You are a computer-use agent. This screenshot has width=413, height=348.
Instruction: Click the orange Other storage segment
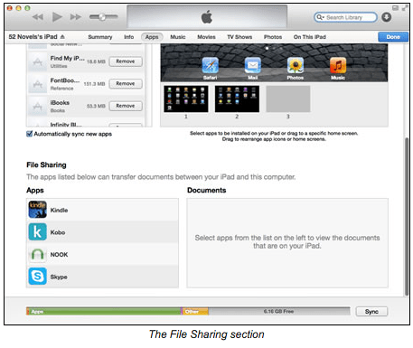point(195,311)
